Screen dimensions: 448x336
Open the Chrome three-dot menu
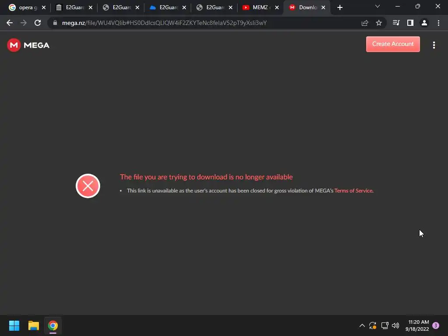438,23
